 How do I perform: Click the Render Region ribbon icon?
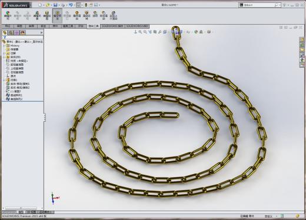point(87,15)
